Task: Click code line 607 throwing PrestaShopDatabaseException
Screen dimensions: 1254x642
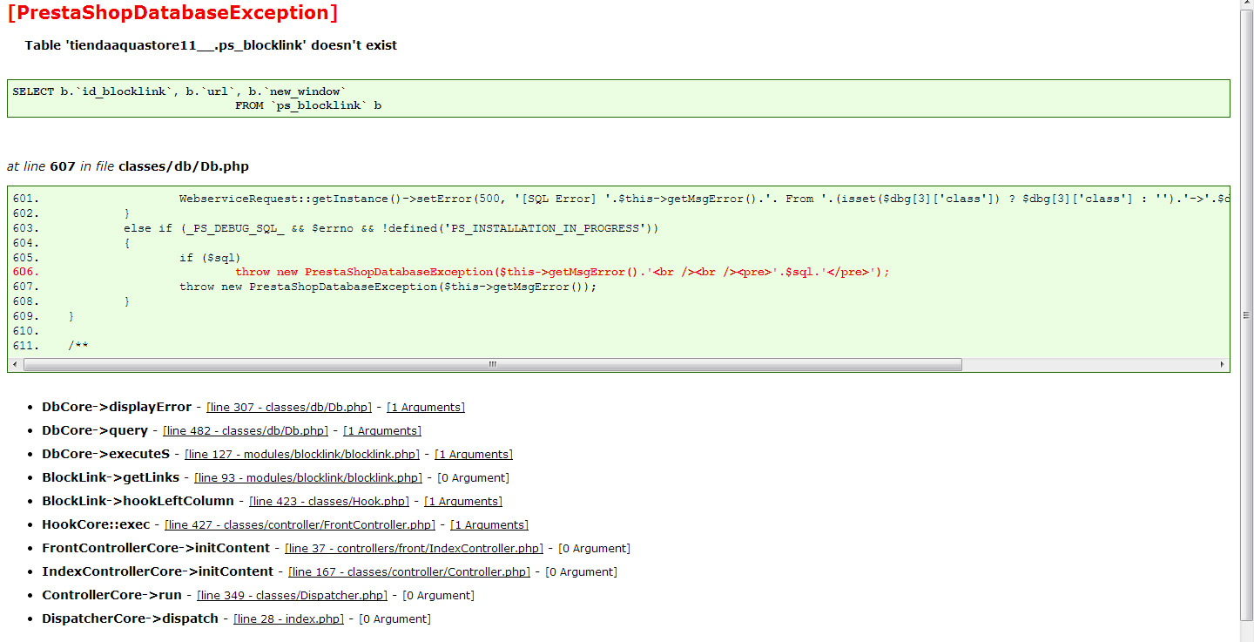Action: click(x=305, y=287)
